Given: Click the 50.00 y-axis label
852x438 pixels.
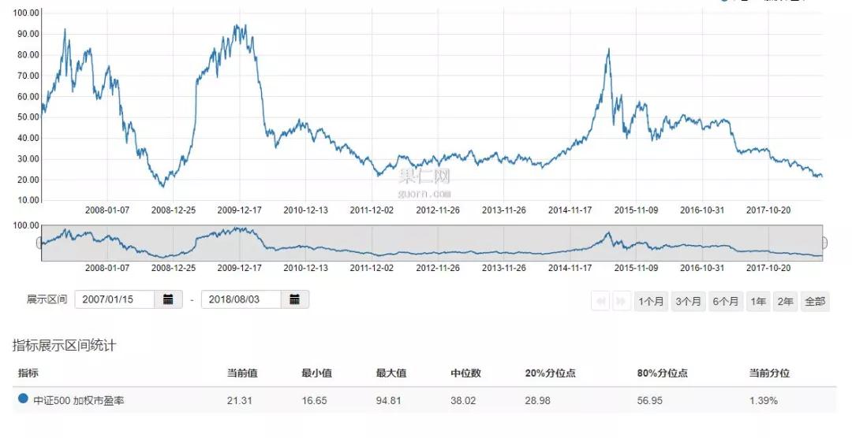Looking at the screenshot, I should click(28, 117).
